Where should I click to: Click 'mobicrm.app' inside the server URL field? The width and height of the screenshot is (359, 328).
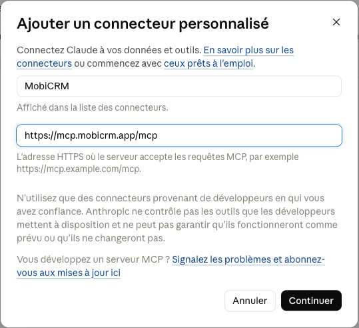(107, 135)
